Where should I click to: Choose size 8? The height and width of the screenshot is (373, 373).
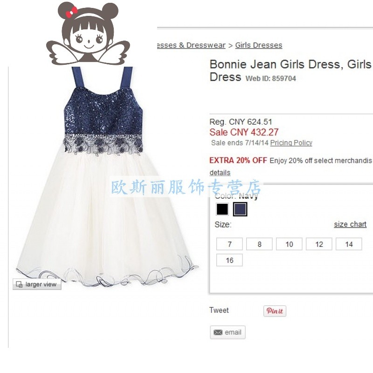(x=259, y=244)
